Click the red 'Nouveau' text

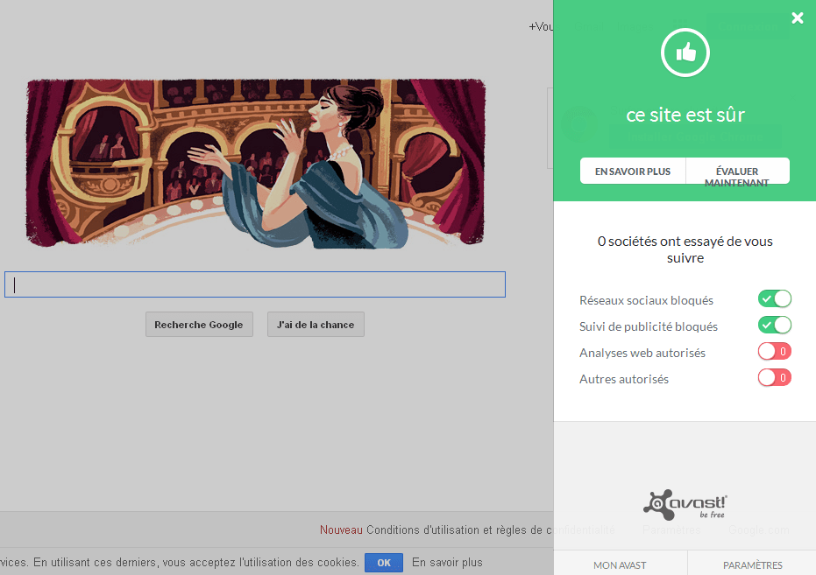[341, 529]
